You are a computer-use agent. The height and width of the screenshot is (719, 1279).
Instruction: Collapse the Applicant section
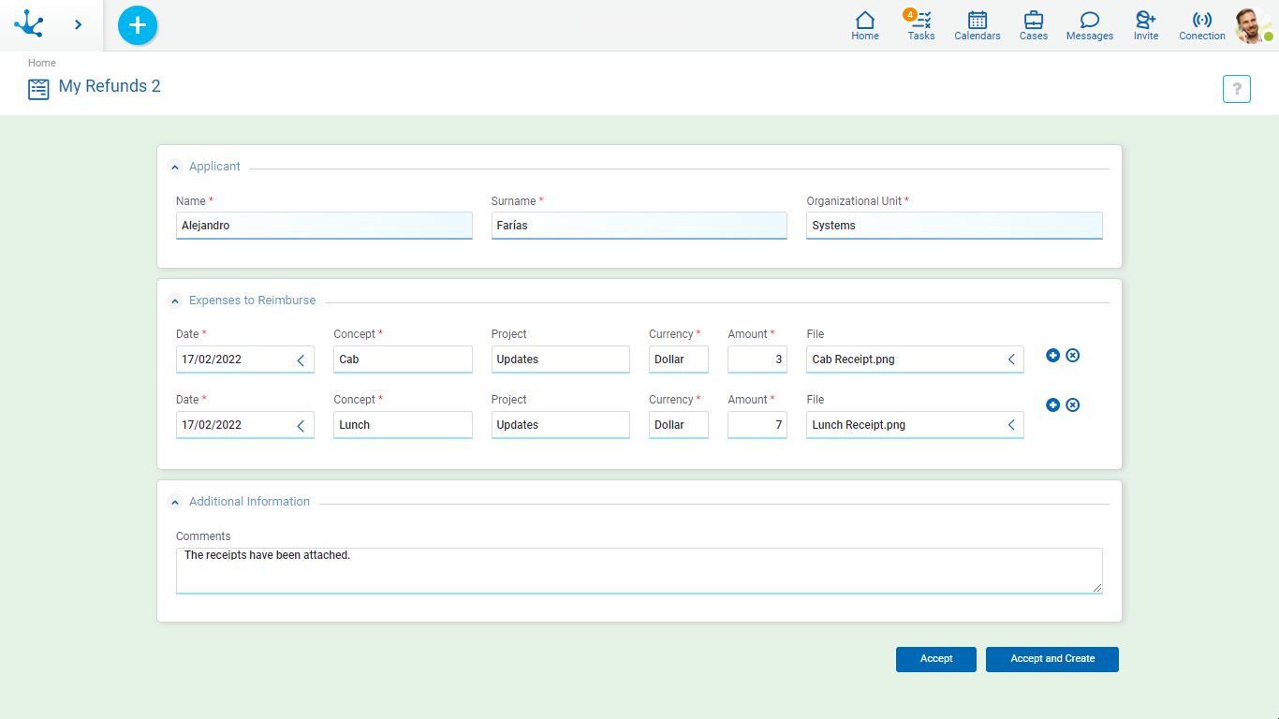click(175, 168)
